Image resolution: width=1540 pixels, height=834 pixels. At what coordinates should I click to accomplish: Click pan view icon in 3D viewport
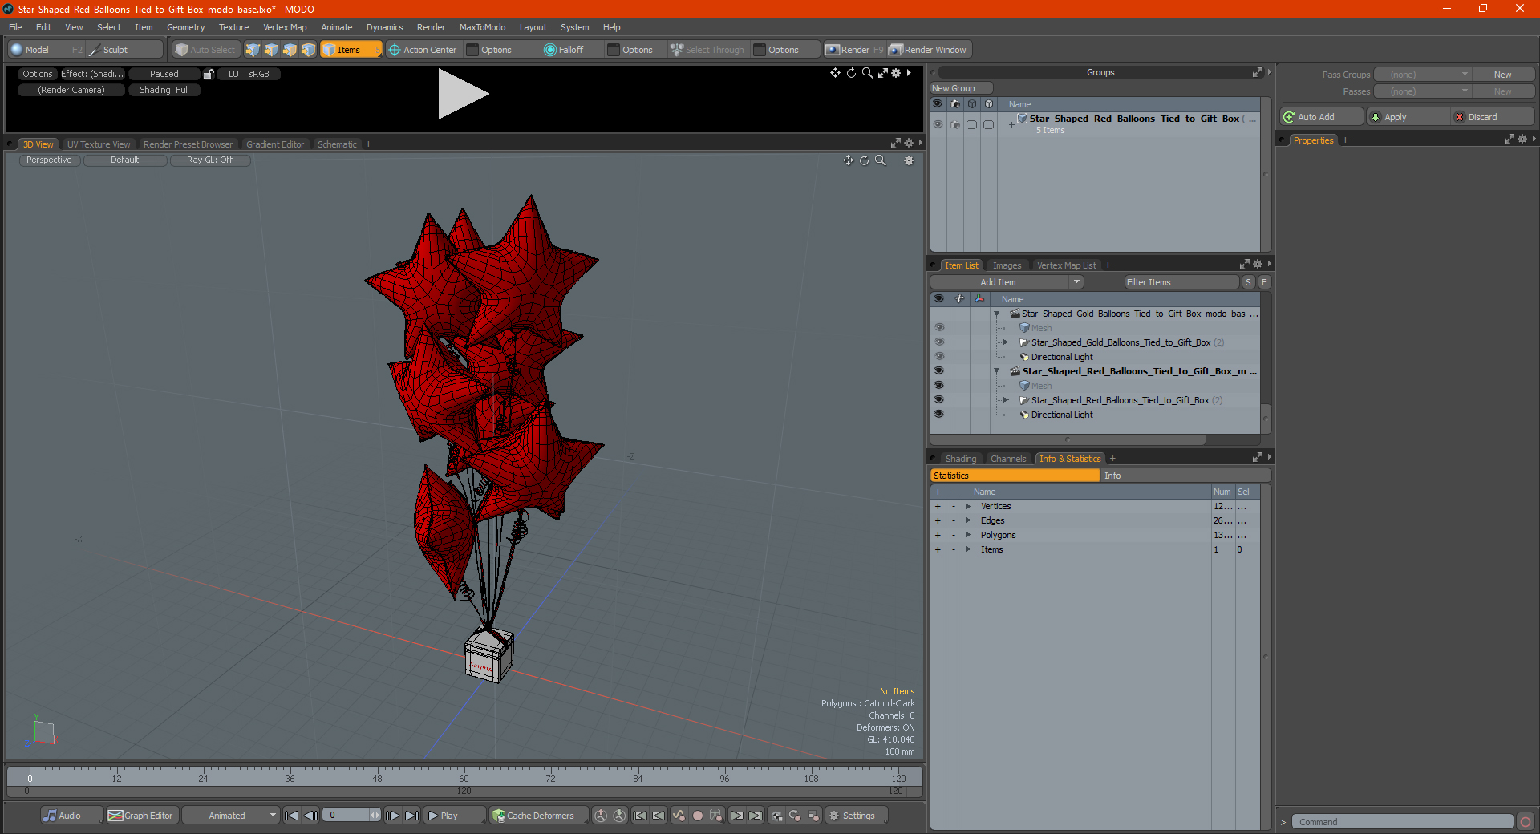848,160
